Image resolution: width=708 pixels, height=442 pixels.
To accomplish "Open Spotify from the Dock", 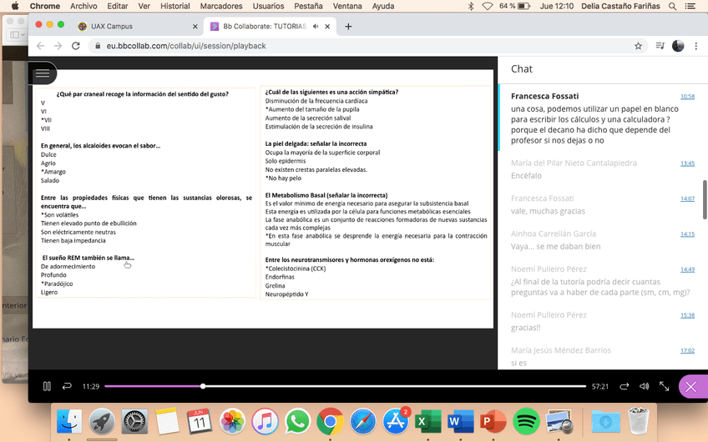I will [526, 422].
